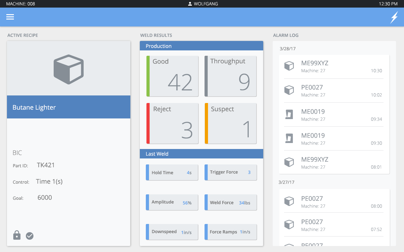Open the Hold Time parameter
Image resolution: width=404 pixels, height=252 pixels.
[172, 173]
